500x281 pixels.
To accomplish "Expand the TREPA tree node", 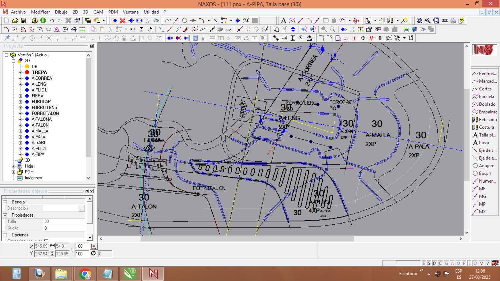I will 20,72.
